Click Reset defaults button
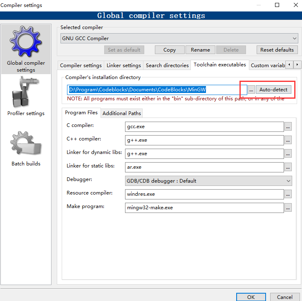The width and height of the screenshot is (302, 301). click(277, 50)
